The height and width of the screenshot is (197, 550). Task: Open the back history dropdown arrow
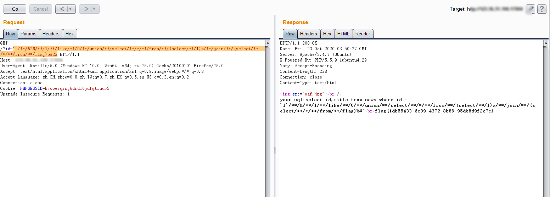click(x=71, y=9)
